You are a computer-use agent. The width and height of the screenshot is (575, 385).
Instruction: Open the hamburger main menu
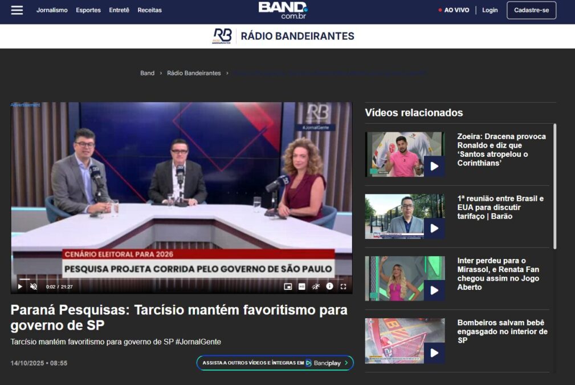pos(17,10)
